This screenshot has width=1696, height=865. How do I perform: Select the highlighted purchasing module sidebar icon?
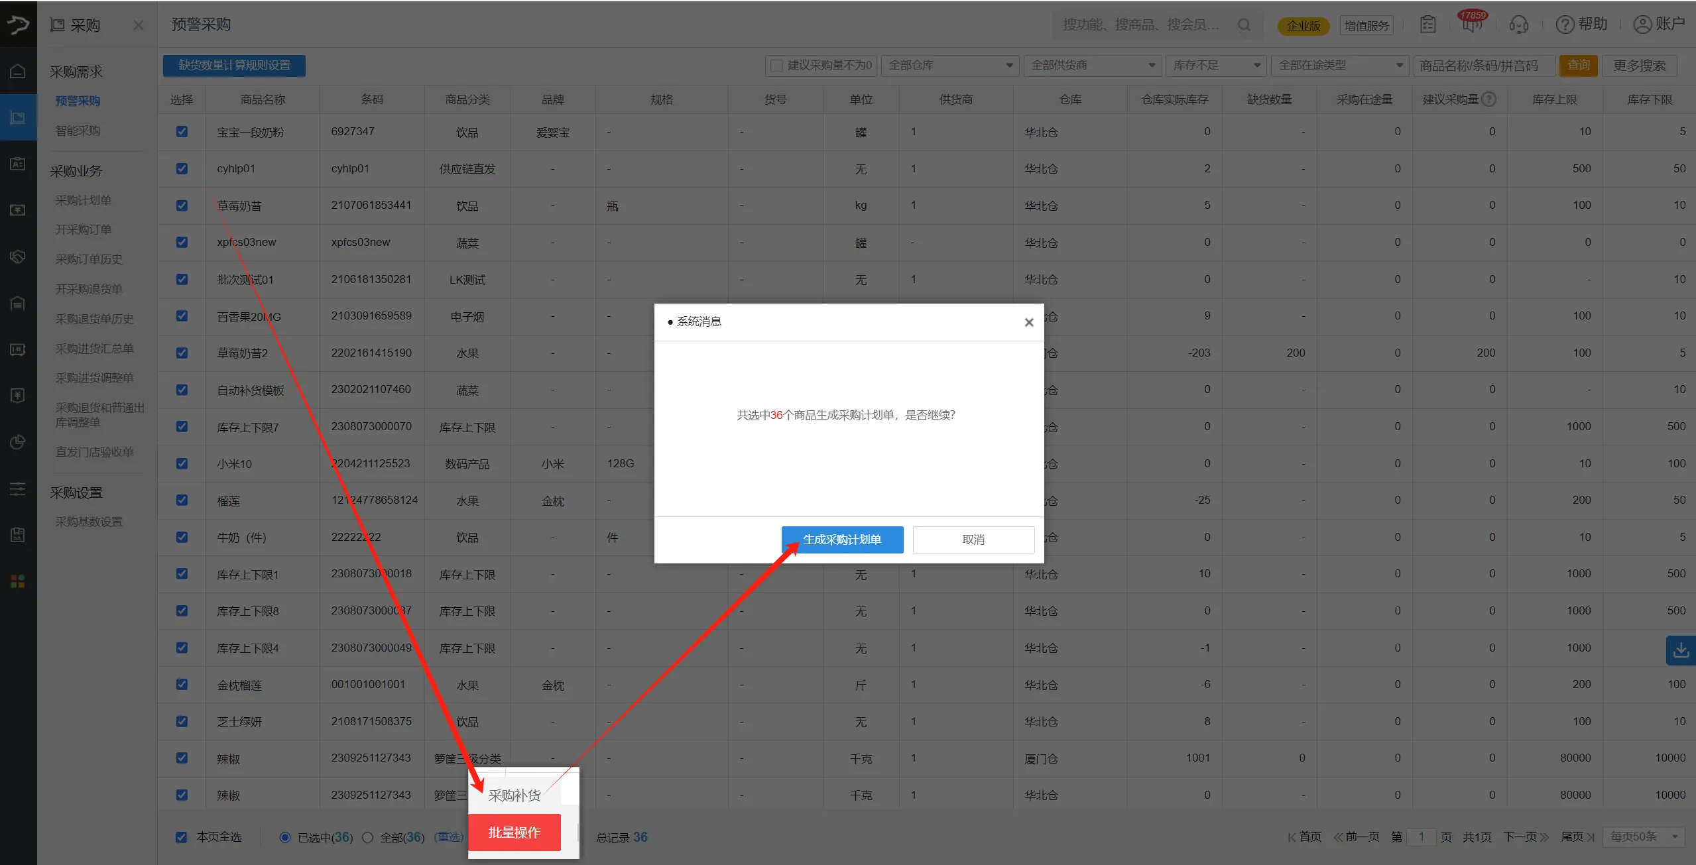click(x=18, y=117)
